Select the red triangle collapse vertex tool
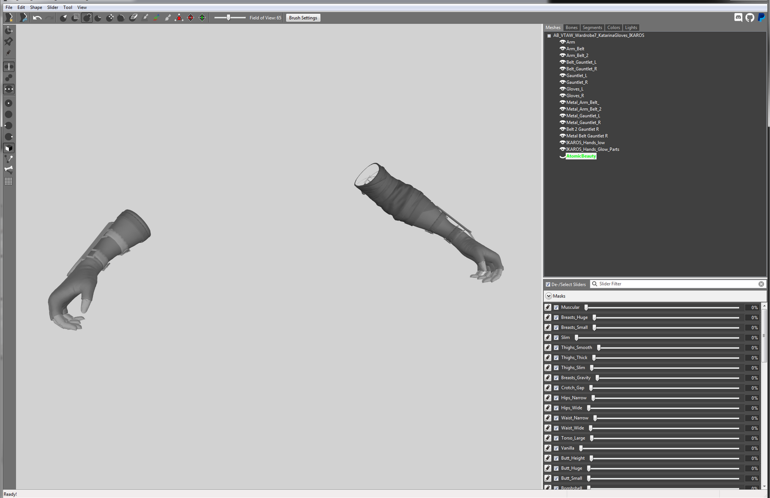770x498 pixels. (179, 18)
